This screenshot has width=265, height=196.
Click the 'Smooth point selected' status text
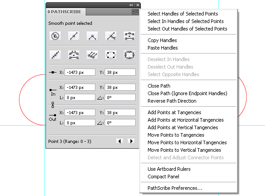[70, 23]
